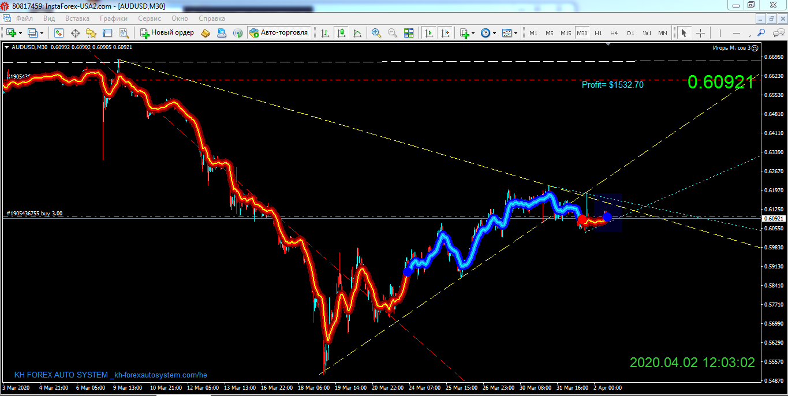Viewport: 788px width, 396px height.
Task: Zoom in on the chart
Action: 376,33
